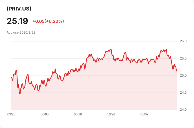This screenshot has height=128, width=194.
Task: Click the At close:2026/3/23 label
Action: [21, 33]
